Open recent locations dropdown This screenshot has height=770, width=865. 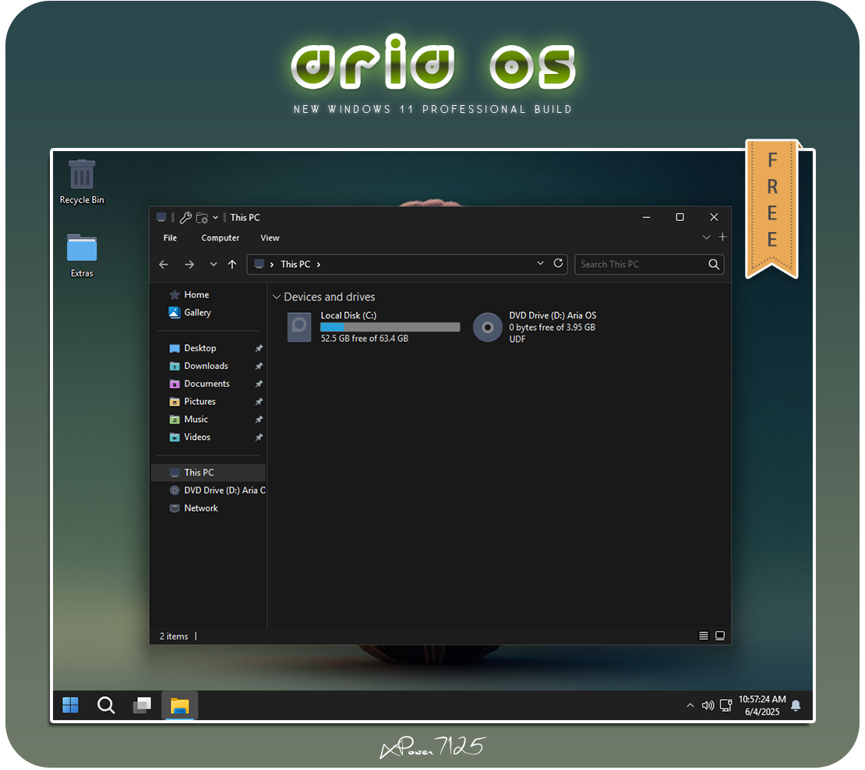(x=214, y=265)
